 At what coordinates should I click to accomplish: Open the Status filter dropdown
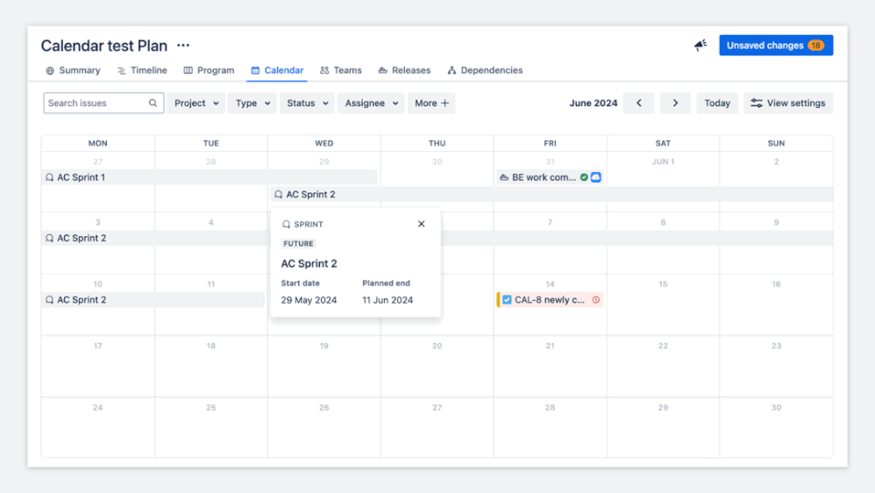307,104
